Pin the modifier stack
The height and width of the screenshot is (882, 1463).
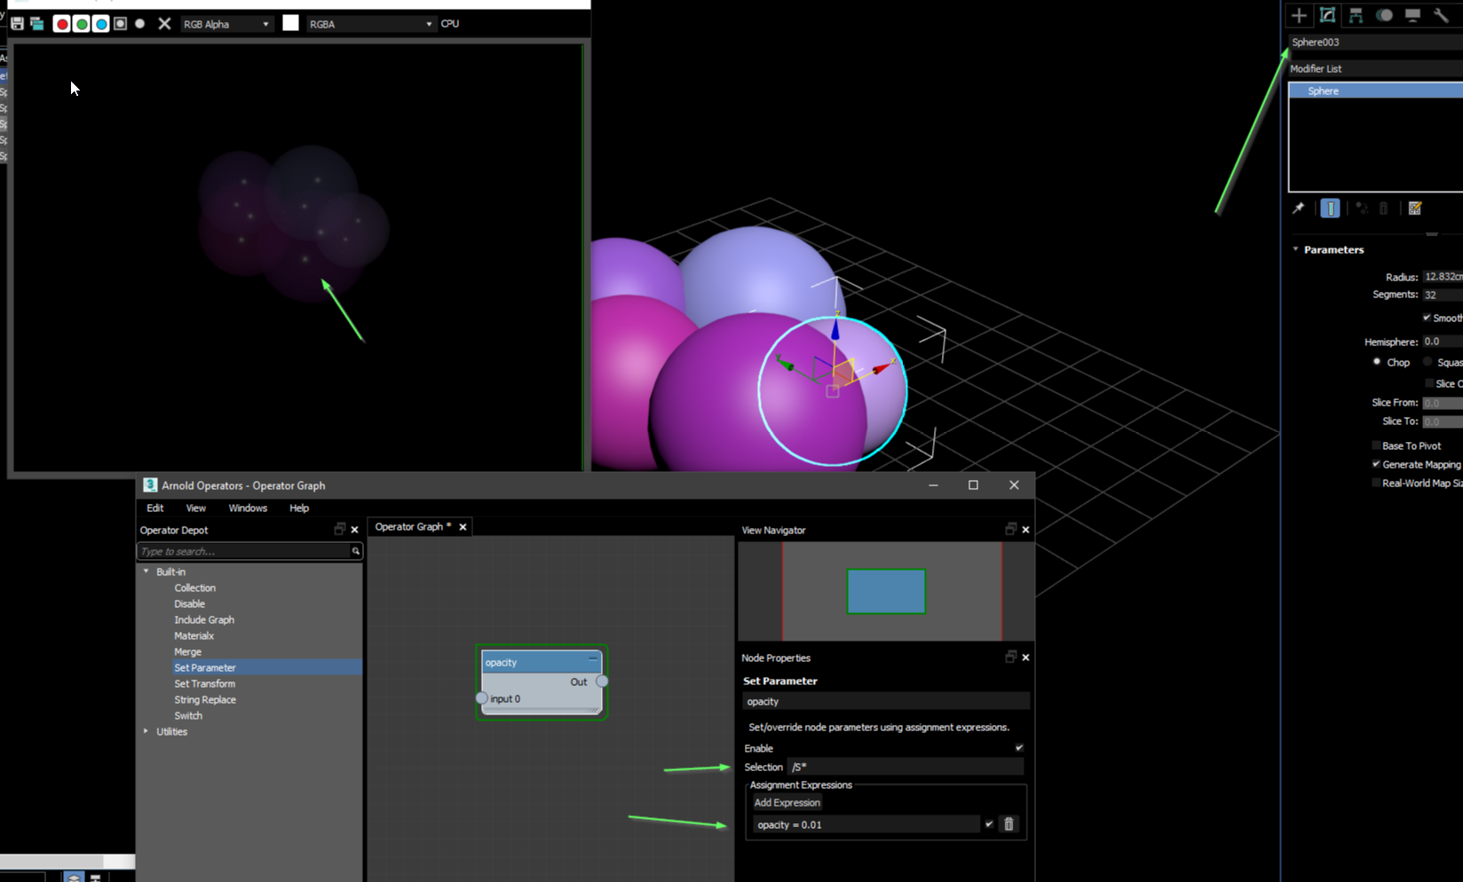coord(1298,208)
